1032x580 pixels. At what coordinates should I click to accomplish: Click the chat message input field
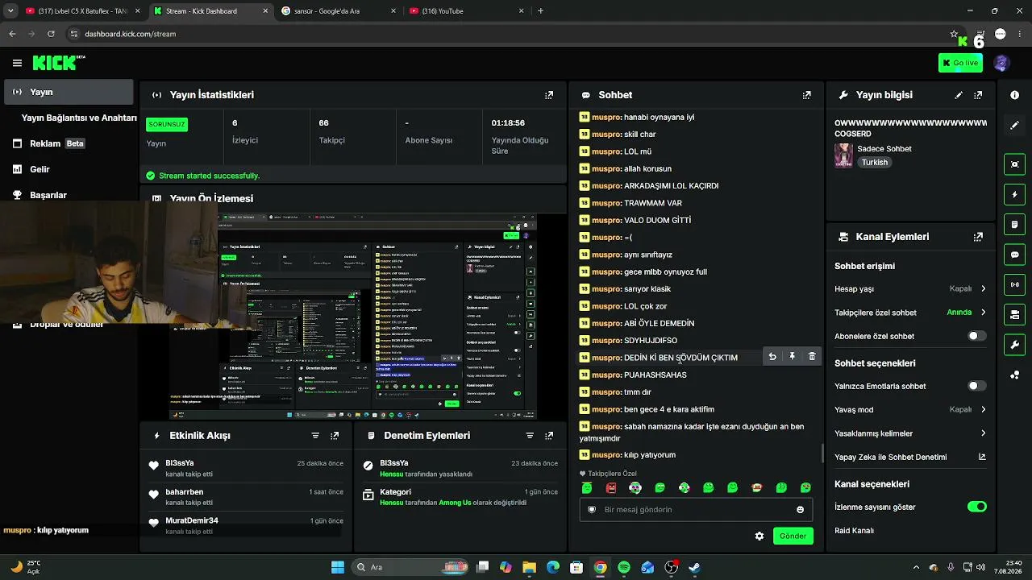696,509
